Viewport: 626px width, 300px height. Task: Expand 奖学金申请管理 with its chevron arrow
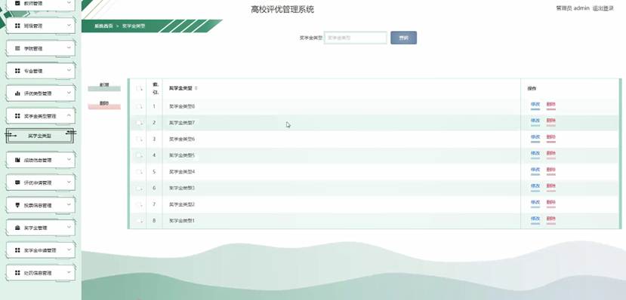69,250
